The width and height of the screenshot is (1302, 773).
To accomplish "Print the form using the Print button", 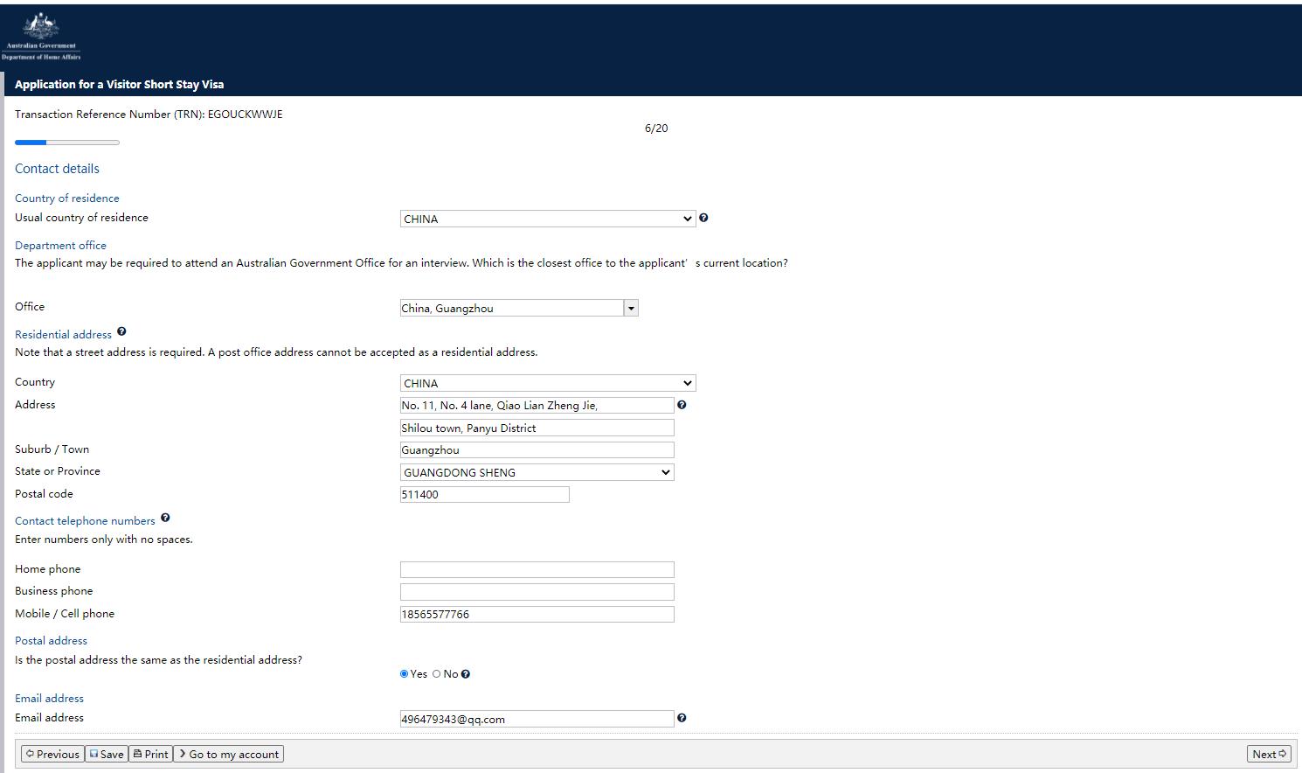I will [150, 754].
